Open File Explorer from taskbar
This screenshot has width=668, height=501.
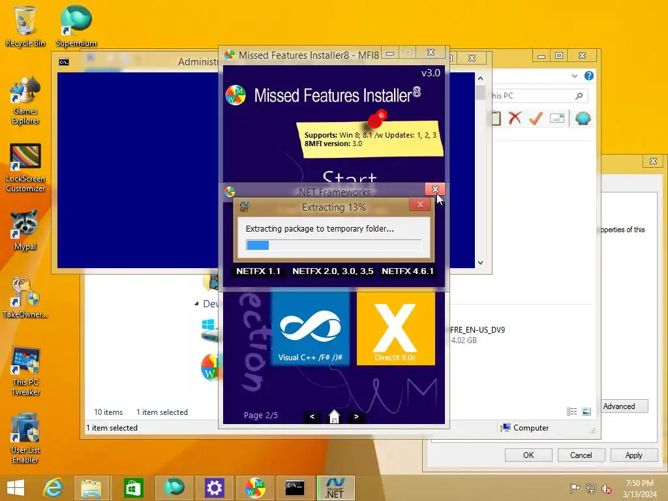point(91,488)
